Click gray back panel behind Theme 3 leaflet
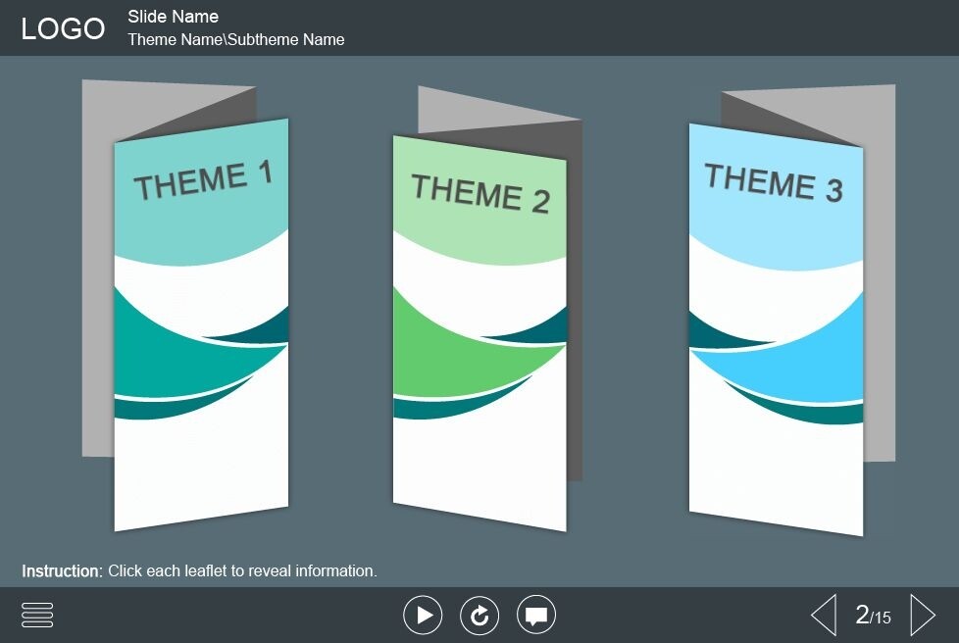The image size is (959, 643). pos(880,294)
